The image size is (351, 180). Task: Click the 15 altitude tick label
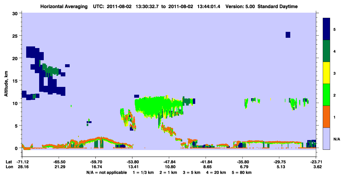tap(16, 81)
